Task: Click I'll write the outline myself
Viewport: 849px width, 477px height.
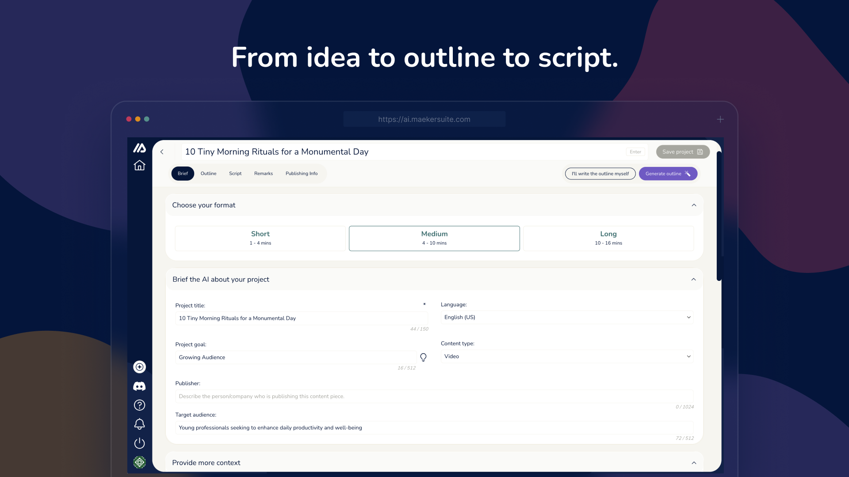Action: point(600,173)
